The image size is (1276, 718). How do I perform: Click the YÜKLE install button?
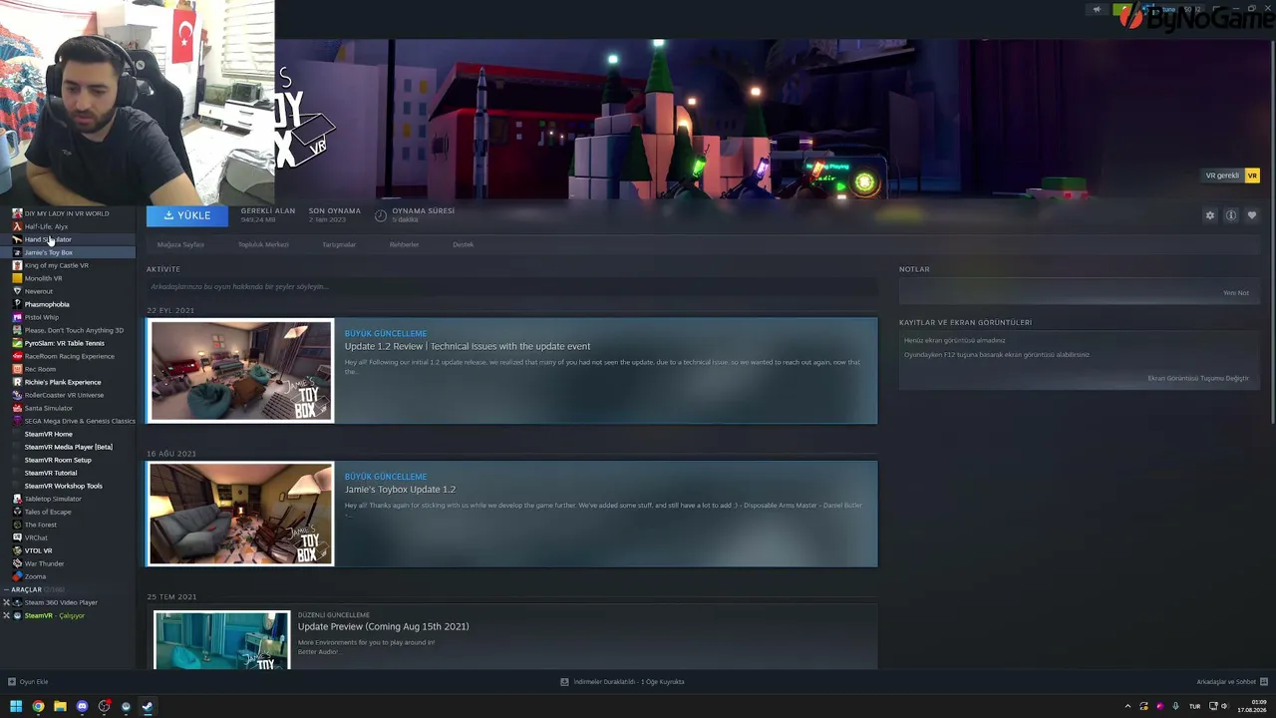(186, 215)
